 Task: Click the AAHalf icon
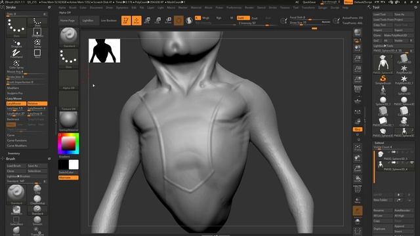pos(358,79)
